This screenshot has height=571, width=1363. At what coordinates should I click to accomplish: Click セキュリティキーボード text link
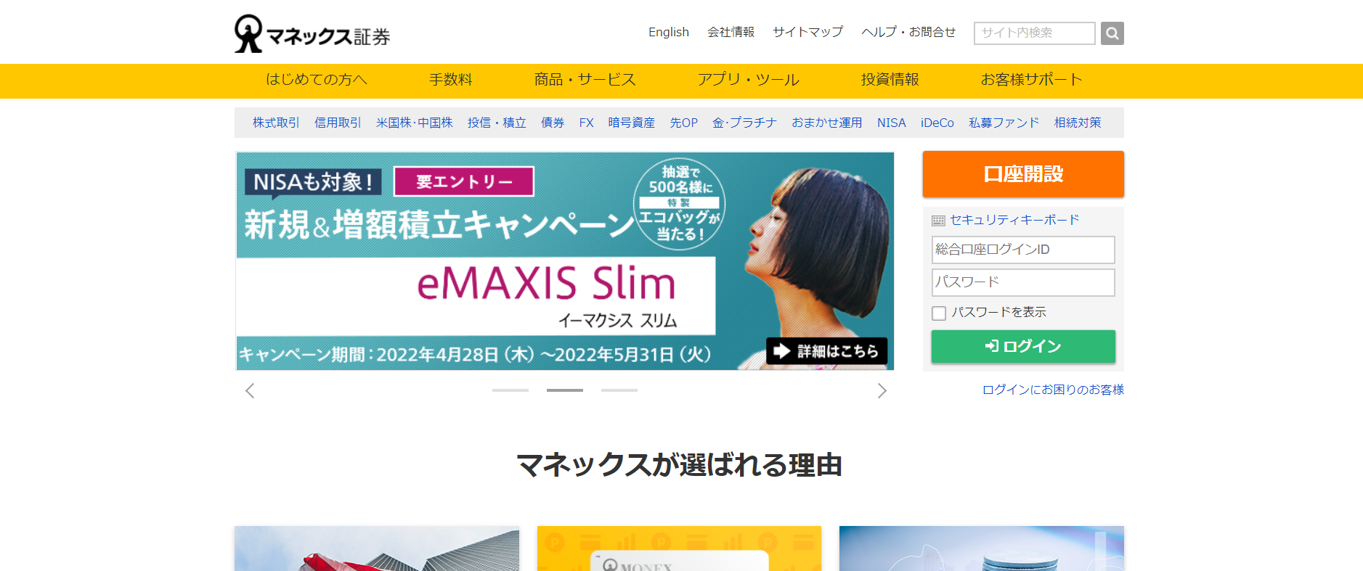pos(1014,220)
